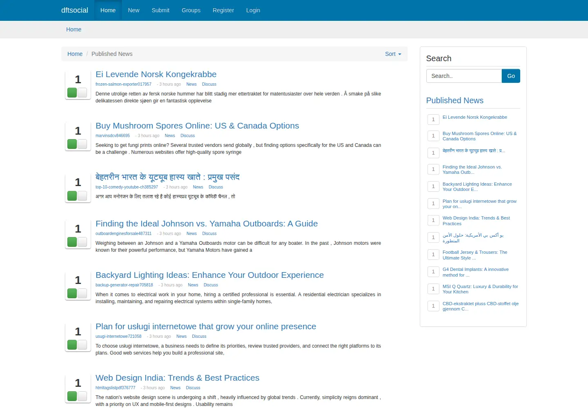
Task: Open Discuss for usługi internetowe post
Action: (199, 337)
